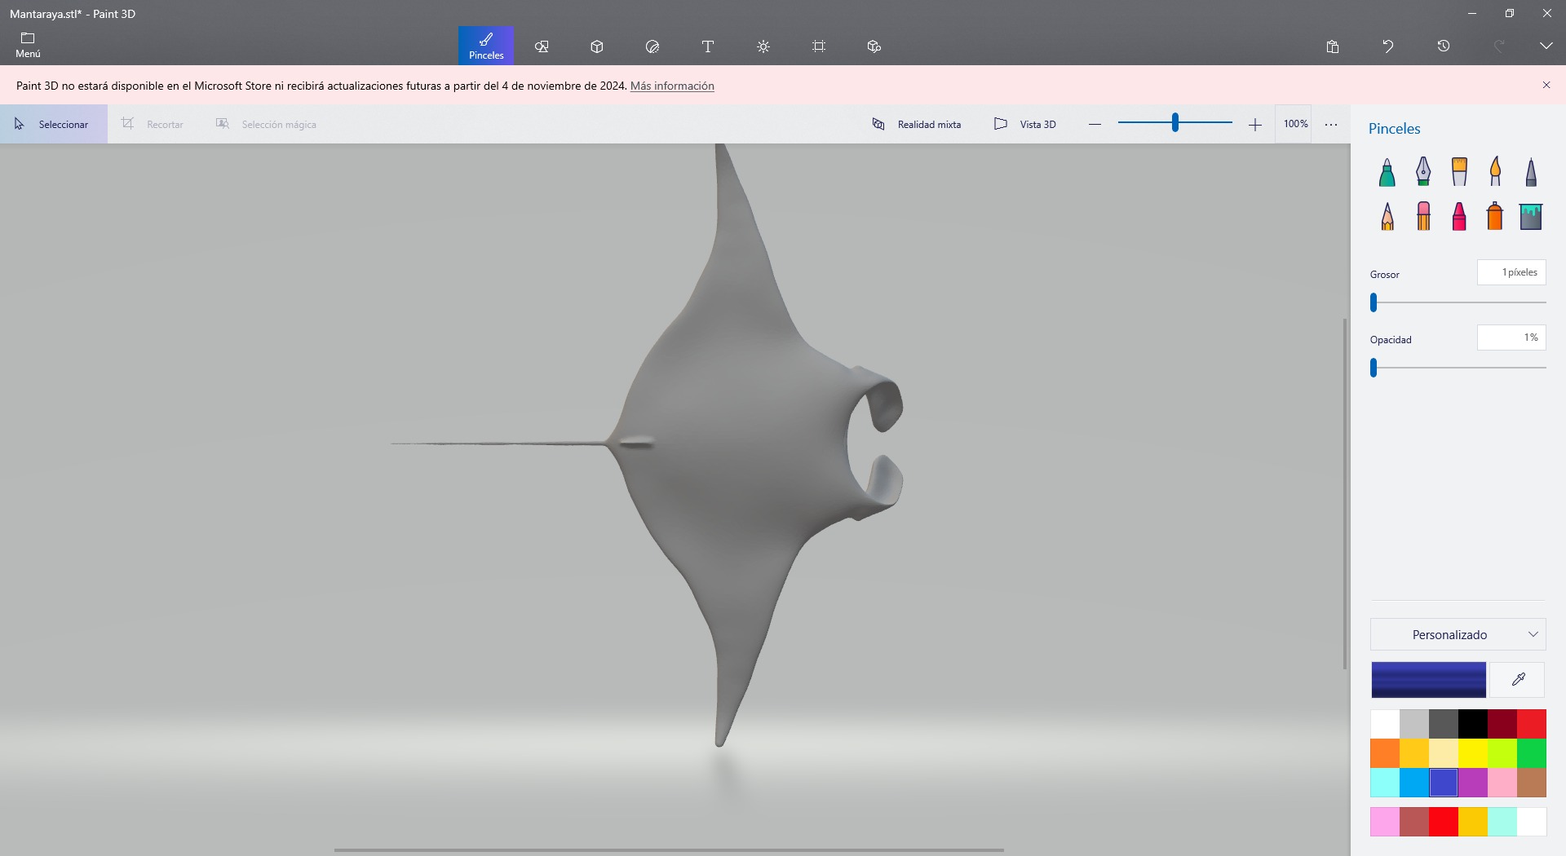Screen dimensions: 1566x856
Task: Pick the brown color swatch
Action: click(1532, 783)
